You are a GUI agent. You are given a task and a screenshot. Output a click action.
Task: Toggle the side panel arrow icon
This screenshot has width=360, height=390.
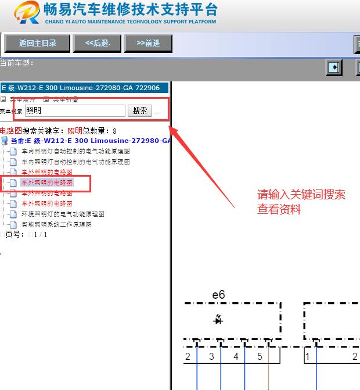pos(334,67)
